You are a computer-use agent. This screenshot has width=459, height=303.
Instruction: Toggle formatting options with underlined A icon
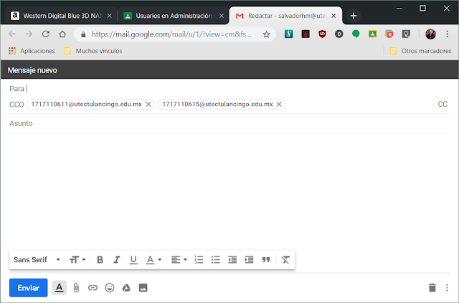pos(59,288)
